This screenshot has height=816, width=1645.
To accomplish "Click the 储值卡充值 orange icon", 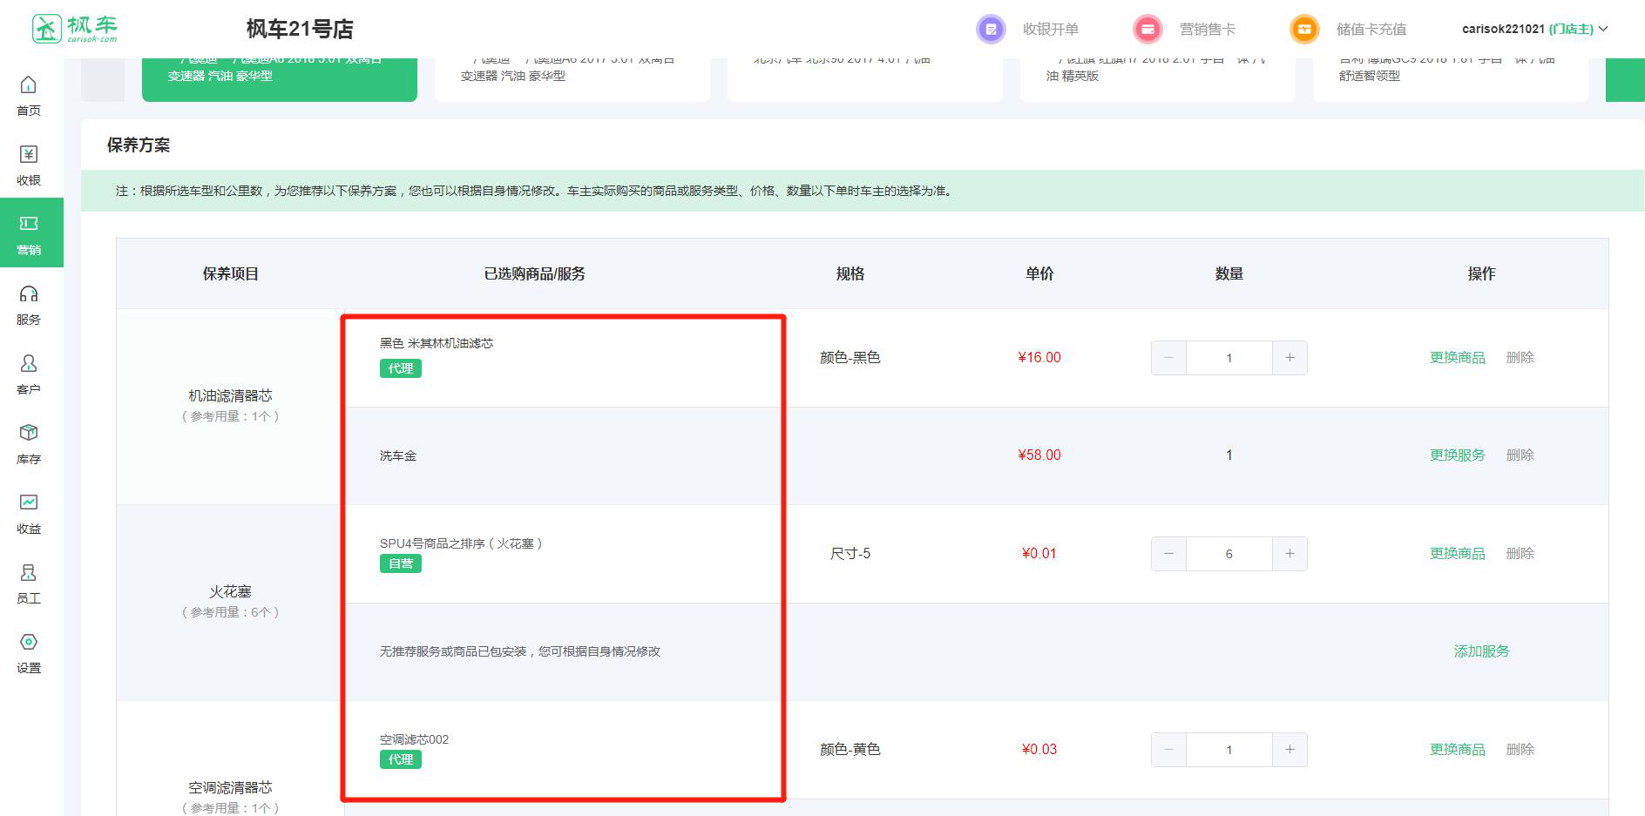I will pyautogui.click(x=1304, y=29).
